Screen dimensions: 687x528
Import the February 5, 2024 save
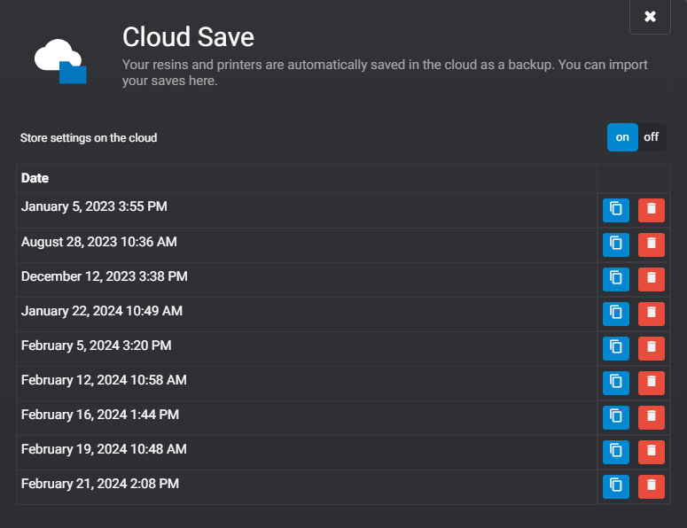coord(615,348)
